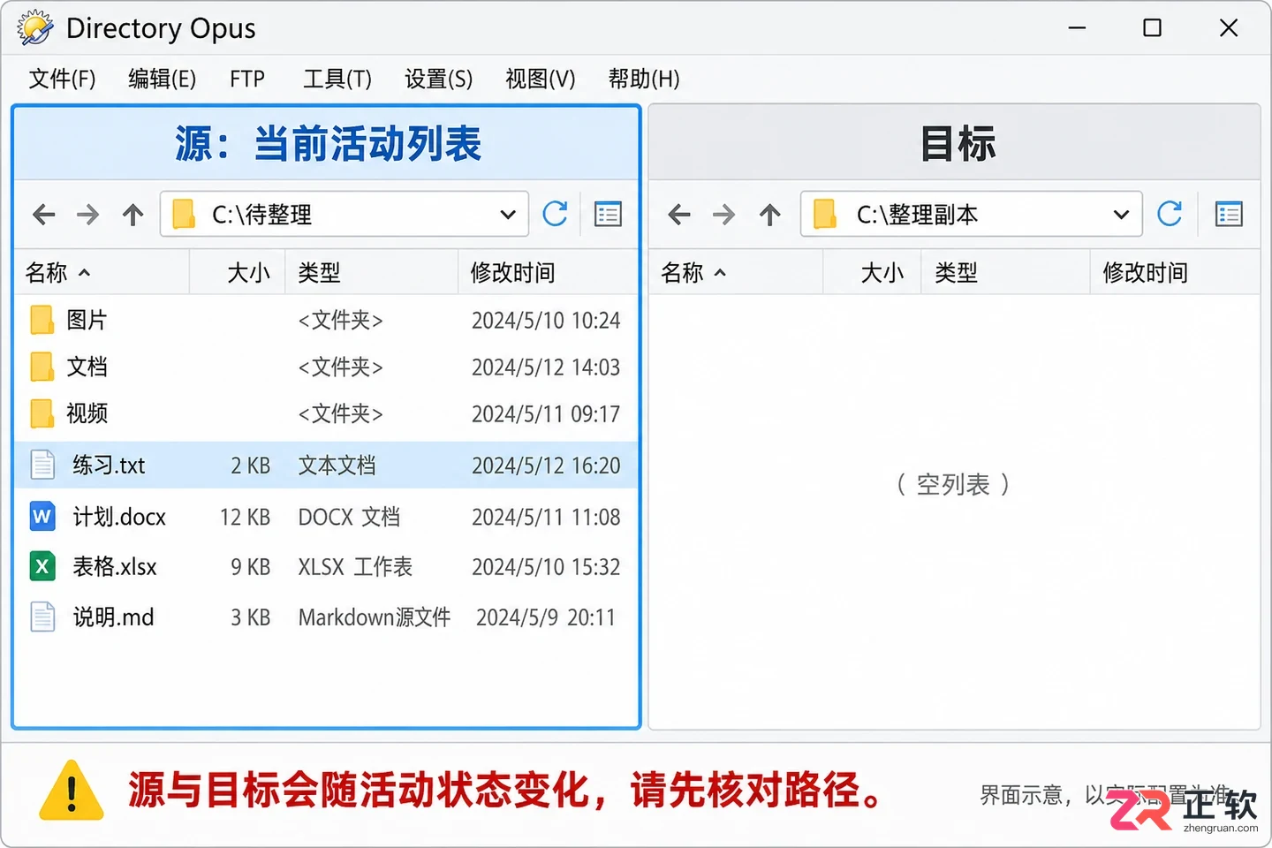Expand the C:\整理副本 path dropdown
The width and height of the screenshot is (1272, 848).
point(1122,215)
